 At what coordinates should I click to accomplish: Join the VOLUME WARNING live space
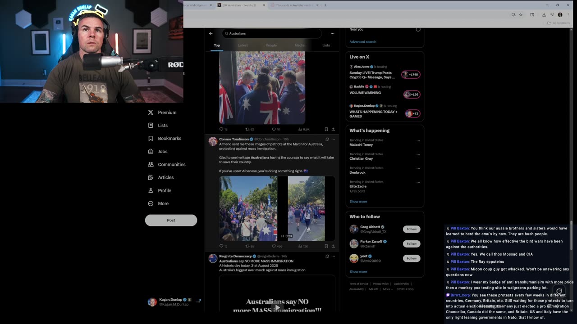412,94
